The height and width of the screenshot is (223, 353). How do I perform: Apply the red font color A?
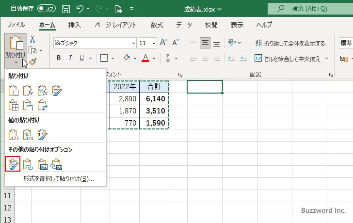point(145,58)
